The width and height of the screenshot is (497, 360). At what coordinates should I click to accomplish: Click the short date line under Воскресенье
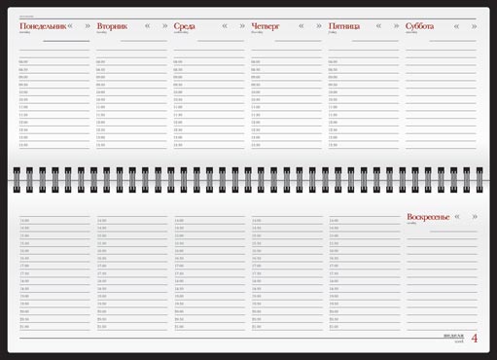pyautogui.click(x=453, y=232)
